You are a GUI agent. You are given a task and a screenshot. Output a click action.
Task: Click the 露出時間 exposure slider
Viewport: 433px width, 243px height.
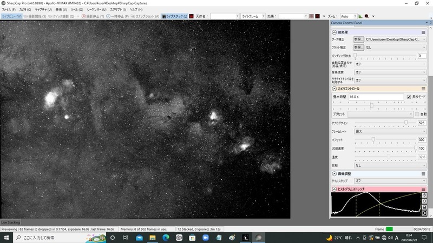point(379,105)
